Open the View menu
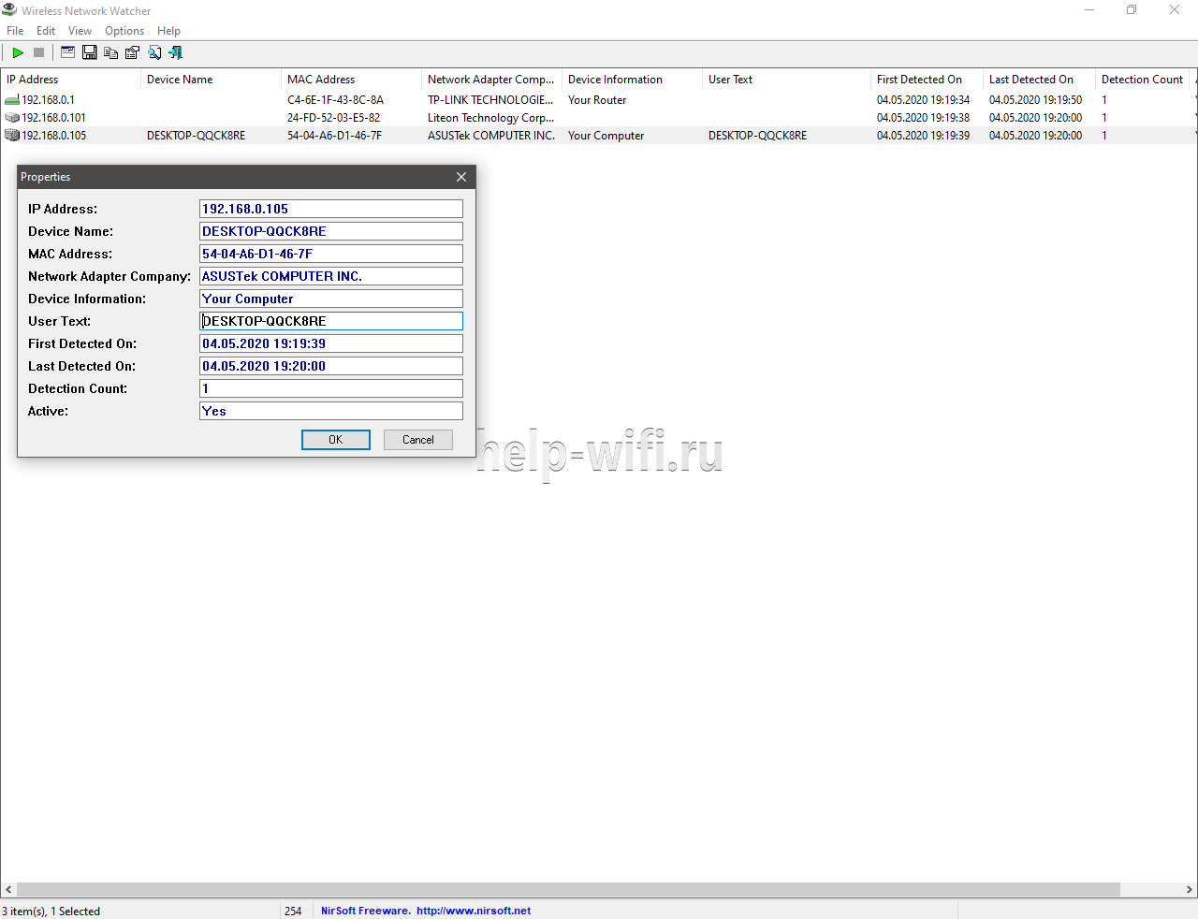 coord(80,31)
